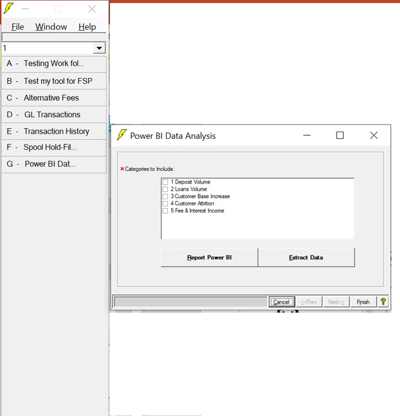
Task: Close the launcher menu window
Action: click(x=92, y=9)
